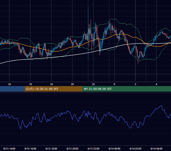
Task: Click the 9/13 18:00 time label
Action: (51, 148)
